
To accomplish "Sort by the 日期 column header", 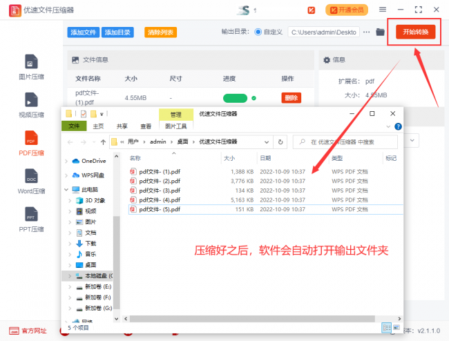I will pyautogui.click(x=265, y=158).
